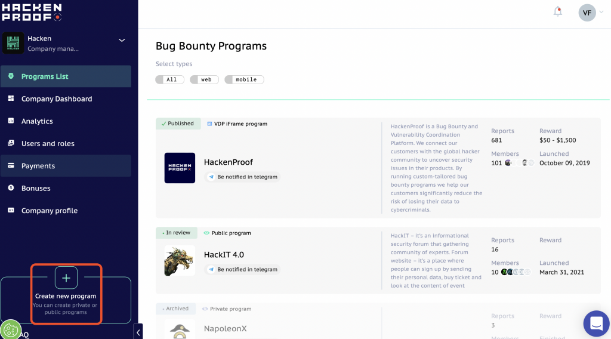The height and width of the screenshot is (339, 611).
Task: Click the Users and roles icon
Action: point(11,143)
